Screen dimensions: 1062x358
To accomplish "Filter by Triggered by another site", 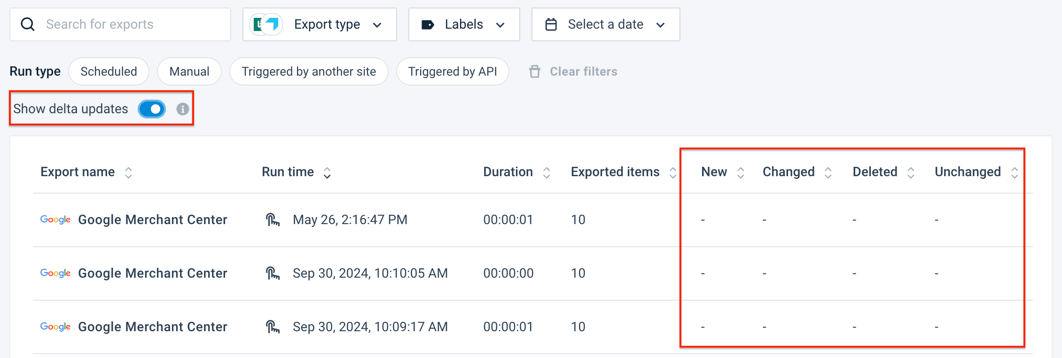I will (309, 71).
